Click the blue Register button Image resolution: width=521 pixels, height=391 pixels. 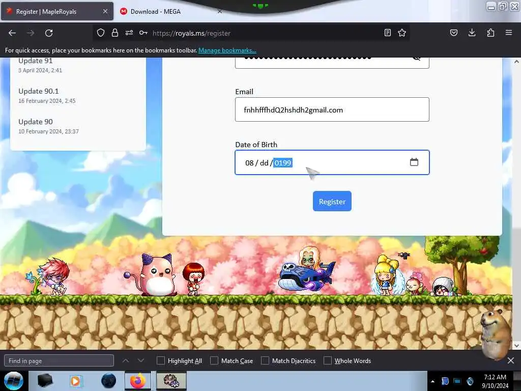332,201
